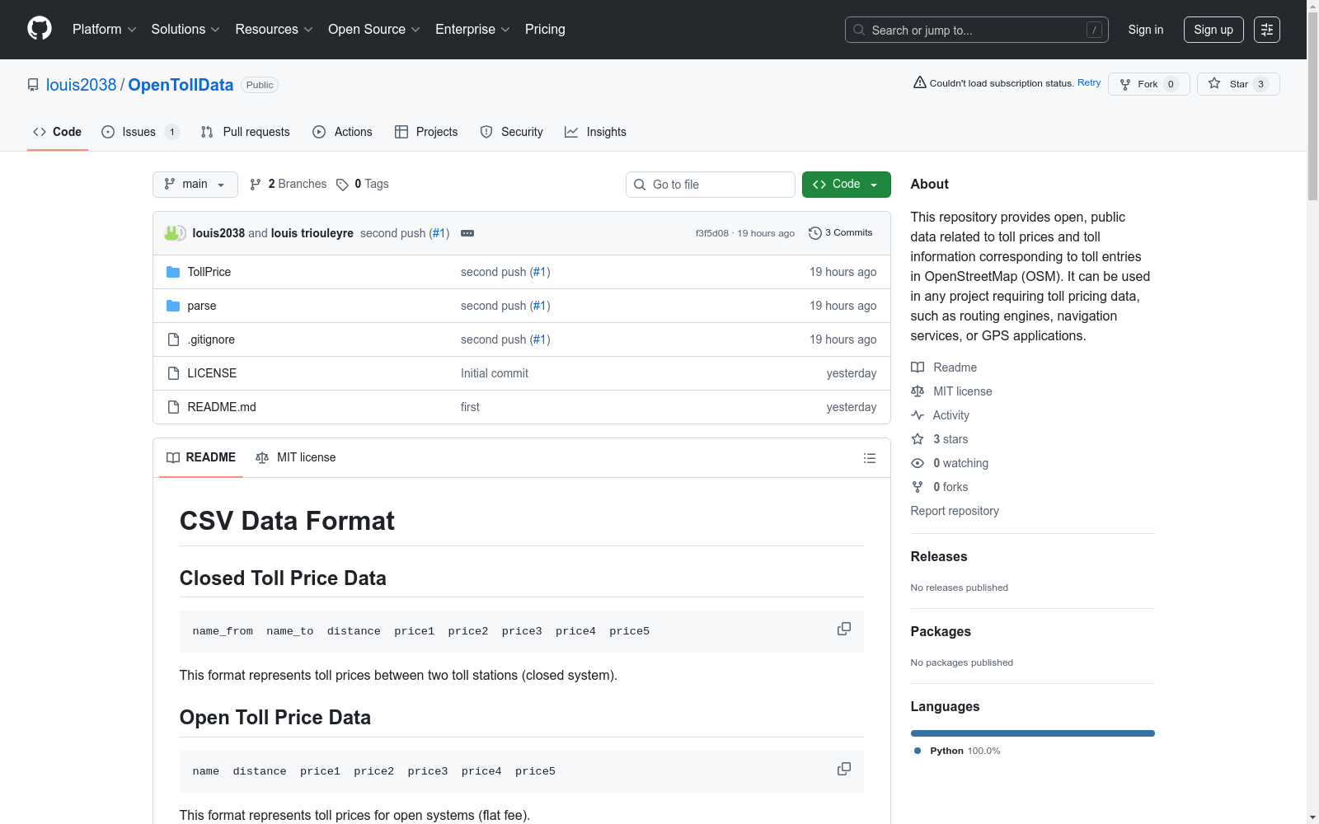Expand the Resources navigation menu

coord(275,30)
